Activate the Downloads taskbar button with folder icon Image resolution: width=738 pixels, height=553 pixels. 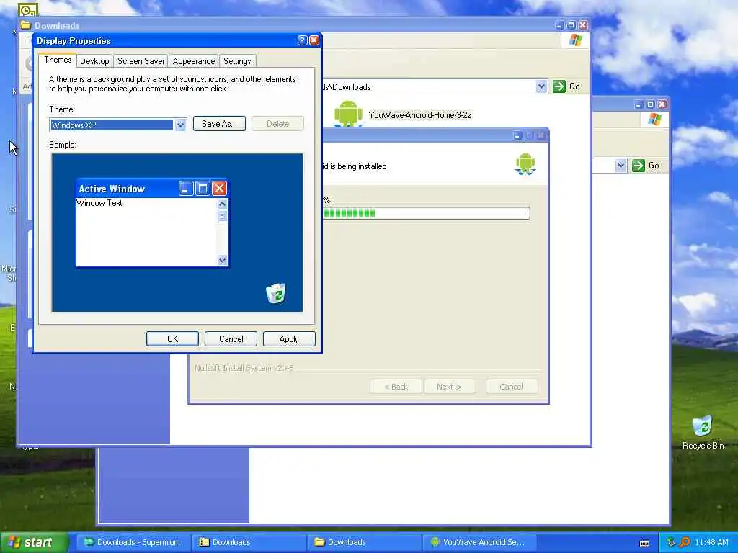tap(363, 542)
